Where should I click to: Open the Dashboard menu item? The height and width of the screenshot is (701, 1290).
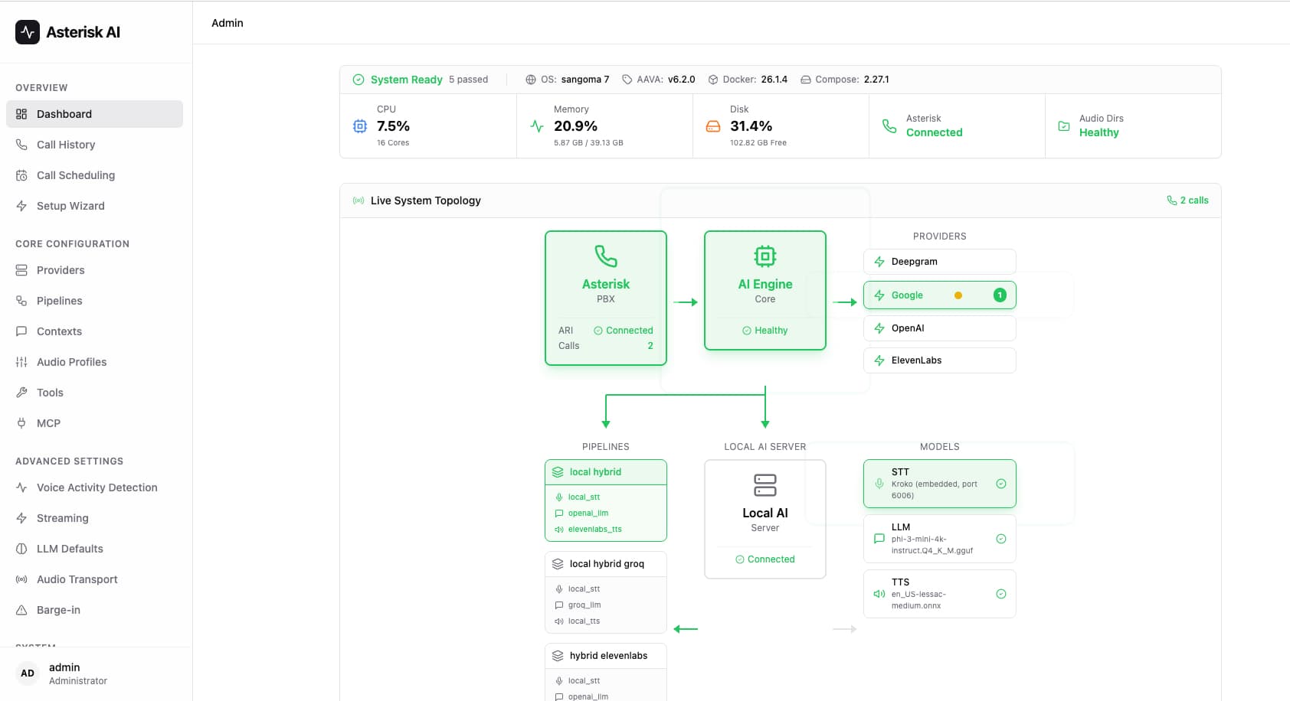(94, 114)
